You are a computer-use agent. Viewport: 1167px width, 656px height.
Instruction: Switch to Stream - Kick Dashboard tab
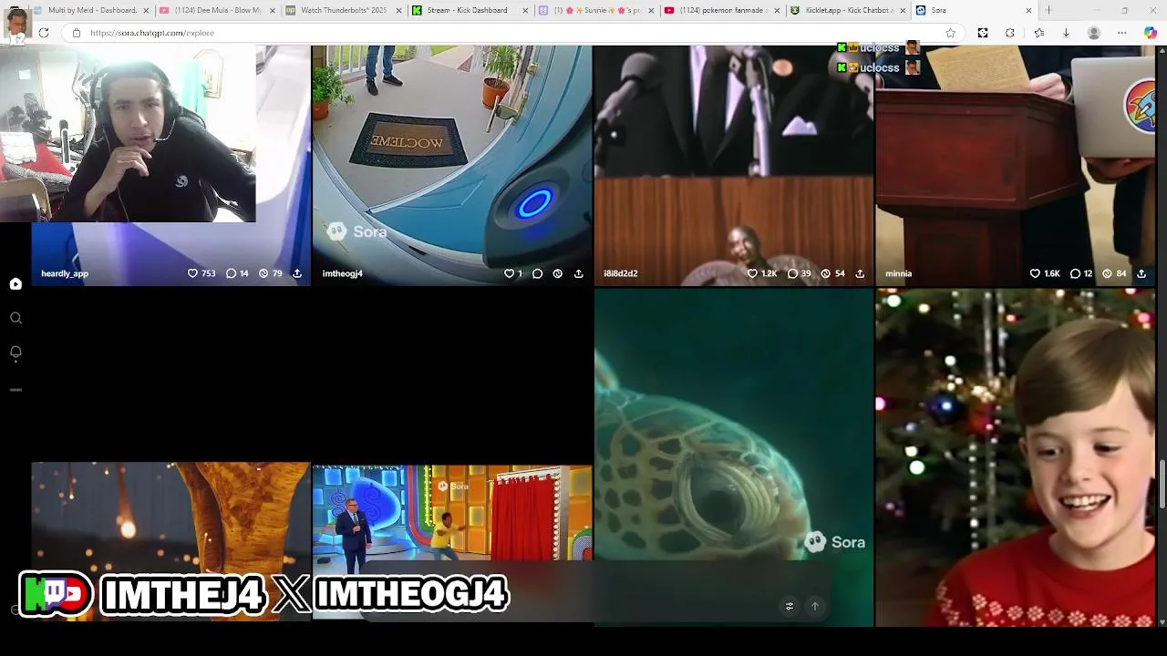[x=469, y=10]
